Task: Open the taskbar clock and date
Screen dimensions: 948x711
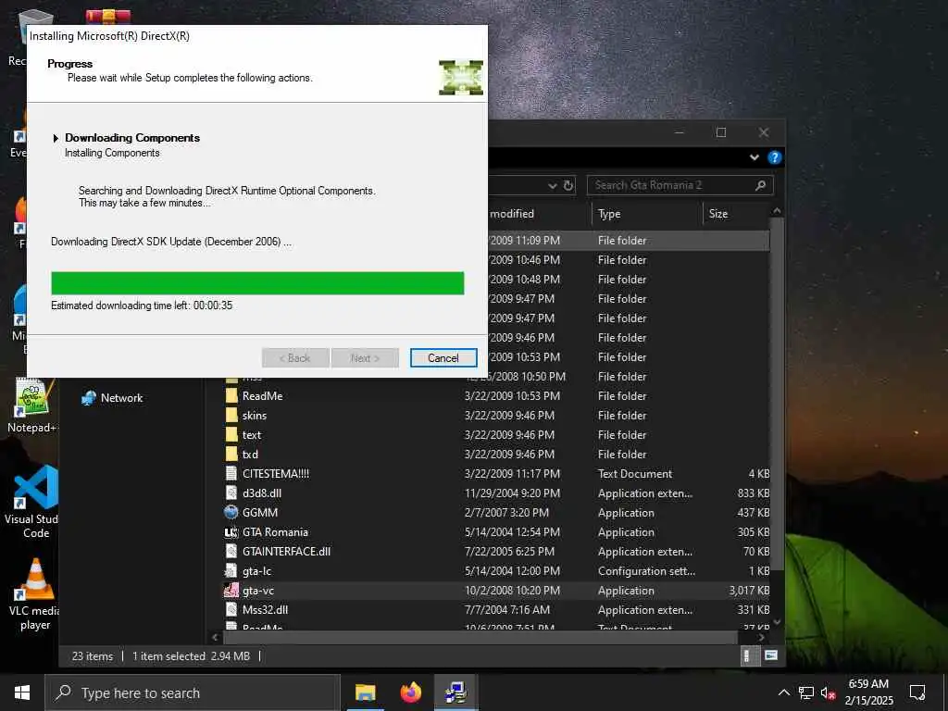Action: 868,692
